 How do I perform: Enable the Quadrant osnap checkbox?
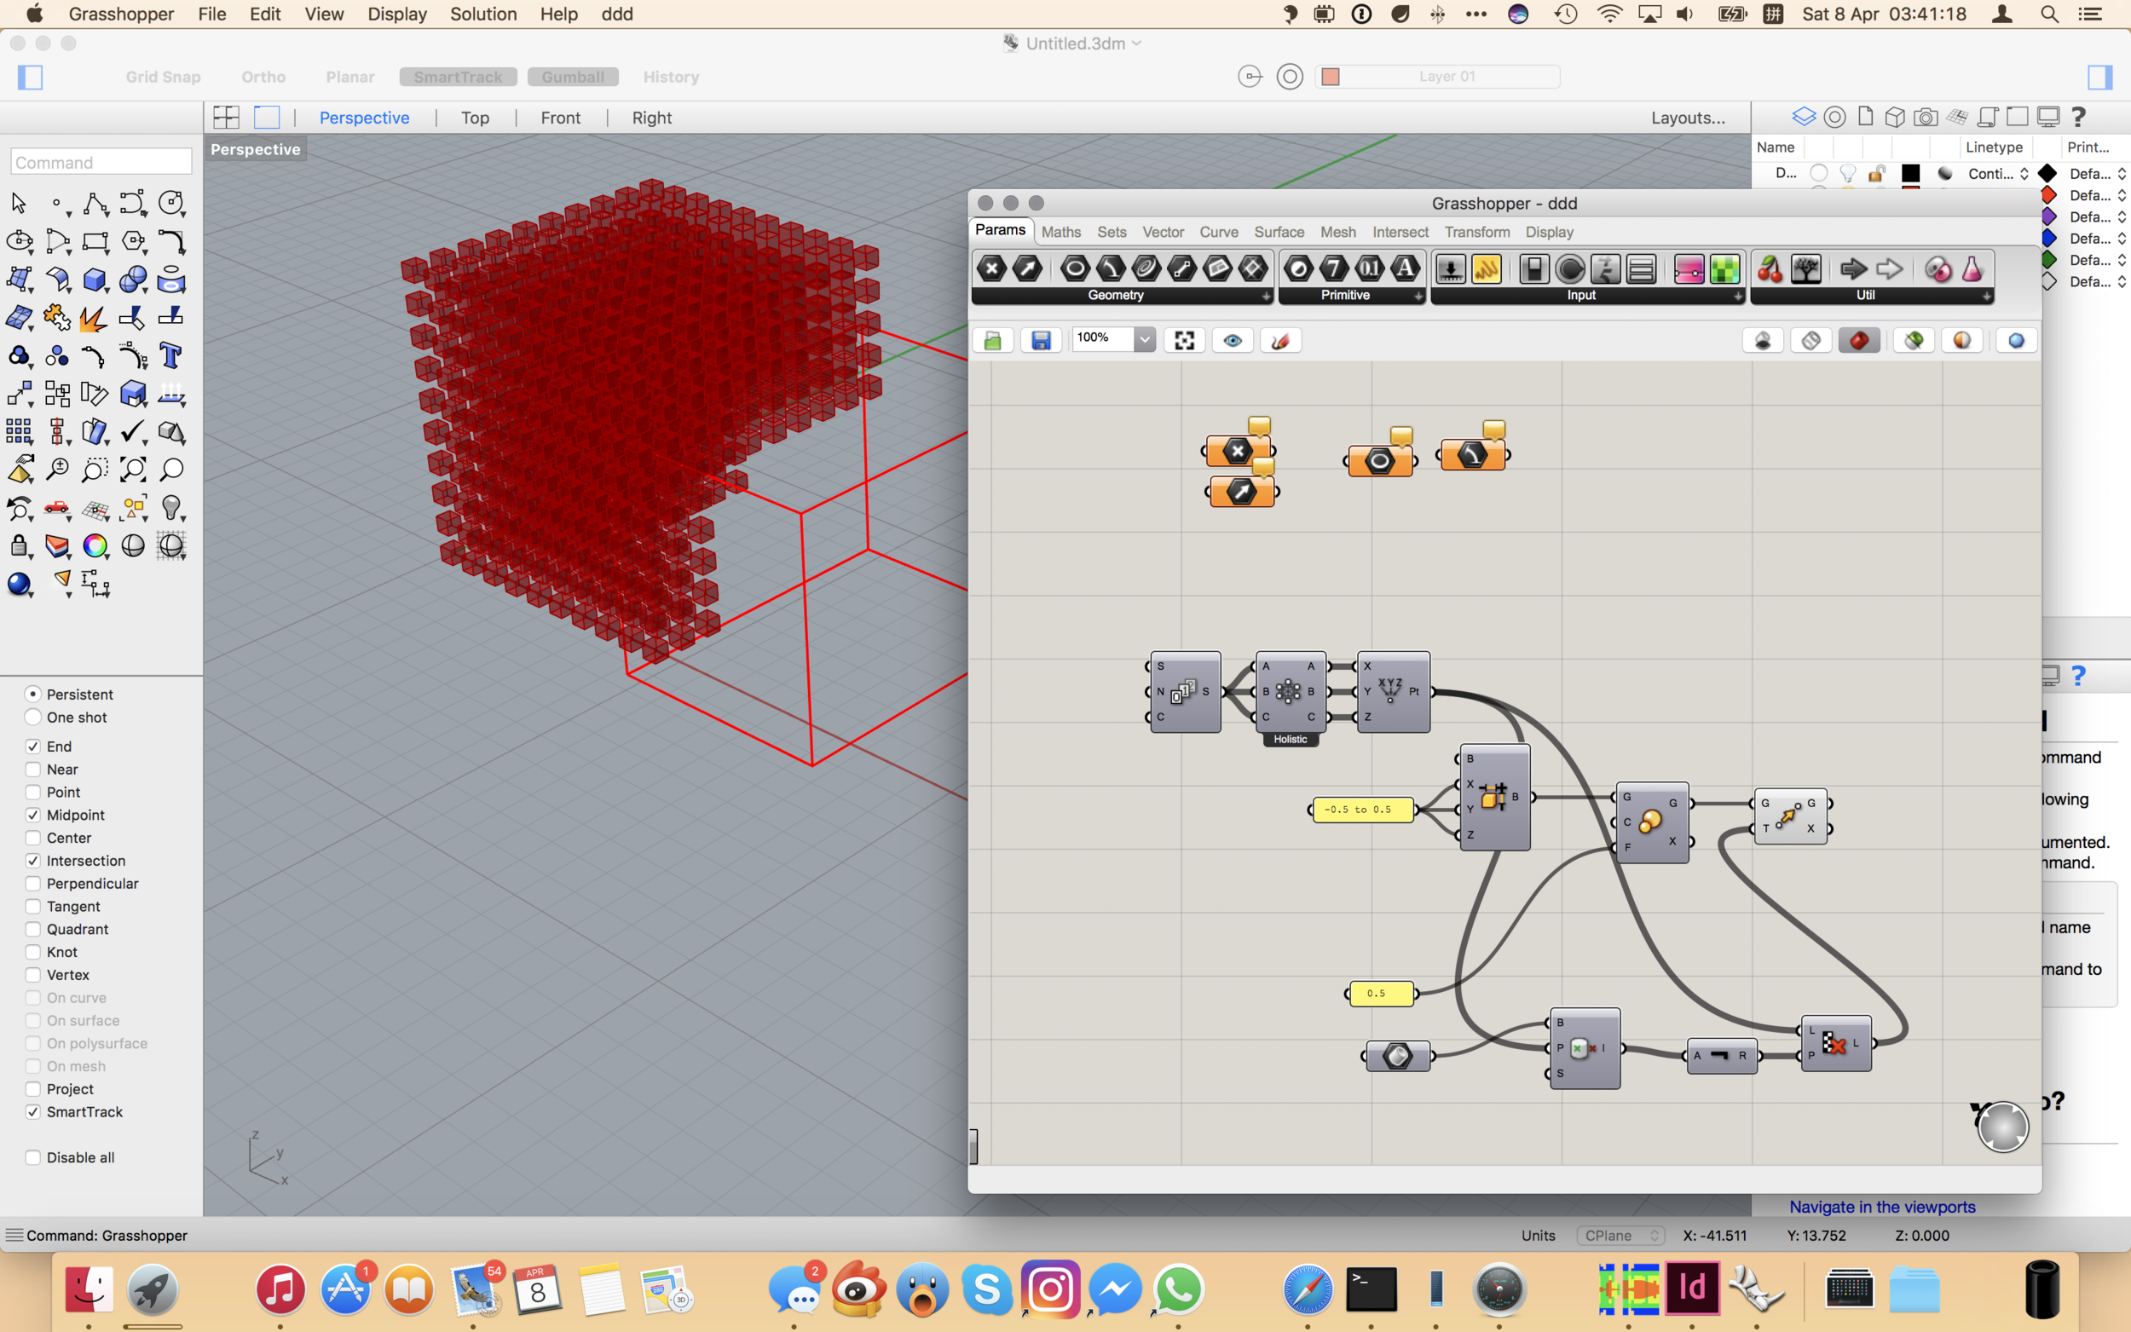tap(33, 930)
